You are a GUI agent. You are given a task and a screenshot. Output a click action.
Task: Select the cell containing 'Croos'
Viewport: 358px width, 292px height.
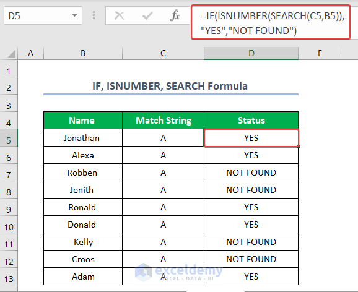(x=83, y=259)
